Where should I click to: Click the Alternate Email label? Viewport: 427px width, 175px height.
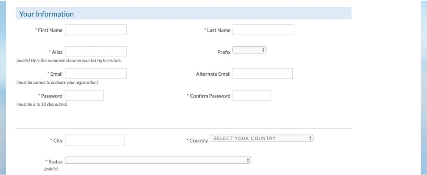click(213, 74)
